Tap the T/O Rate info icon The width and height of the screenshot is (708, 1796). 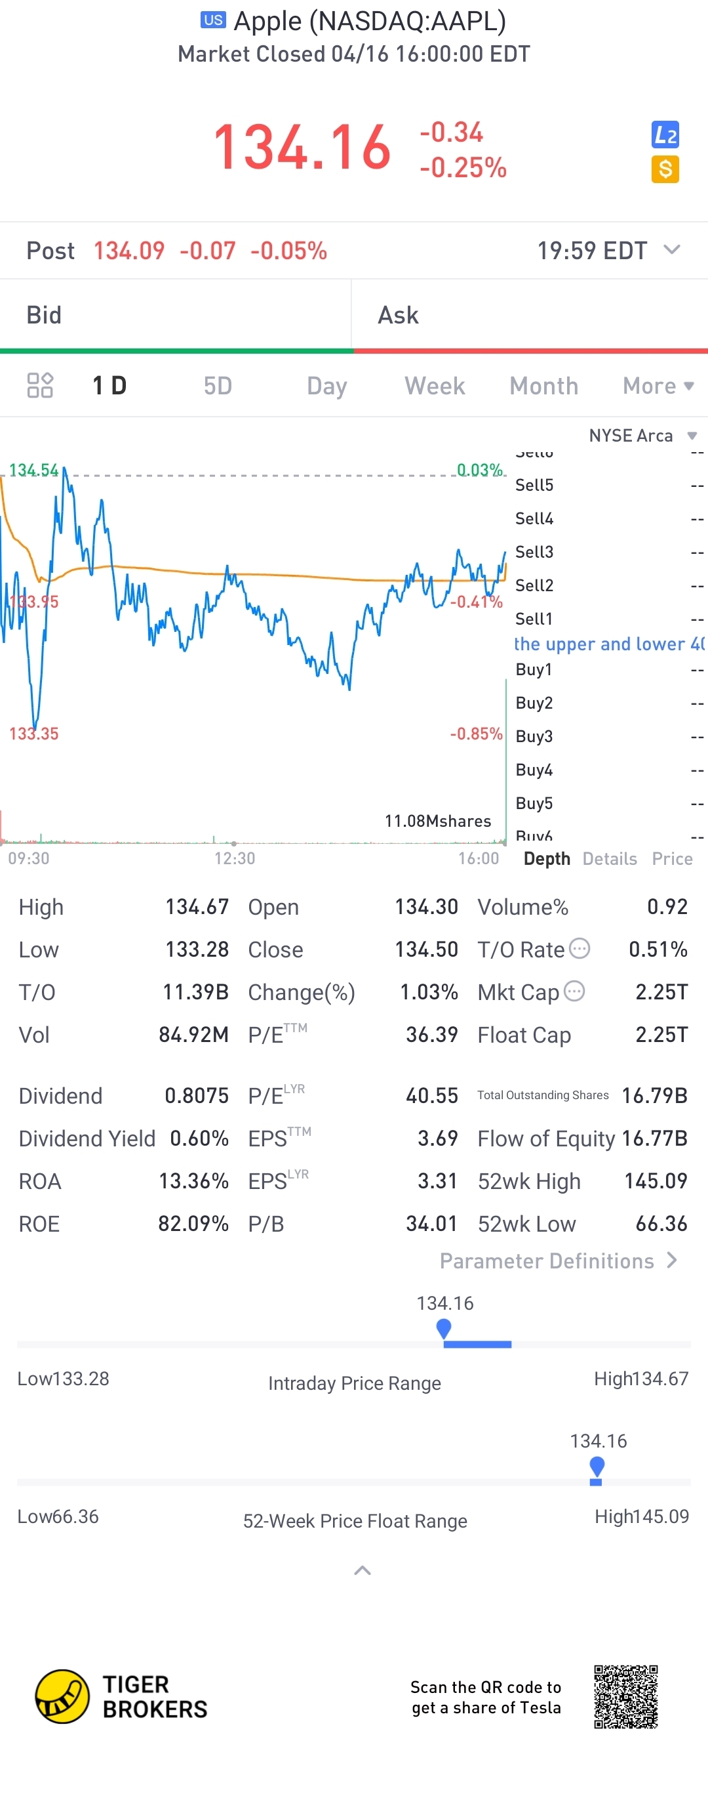(x=580, y=948)
